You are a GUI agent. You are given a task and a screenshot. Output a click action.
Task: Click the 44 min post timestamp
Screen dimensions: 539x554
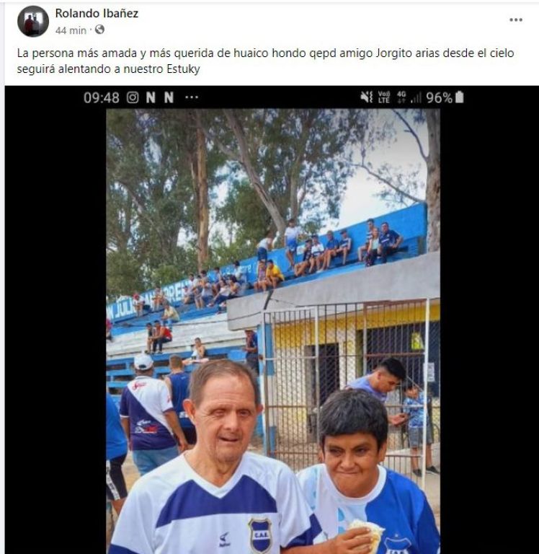click(x=71, y=30)
